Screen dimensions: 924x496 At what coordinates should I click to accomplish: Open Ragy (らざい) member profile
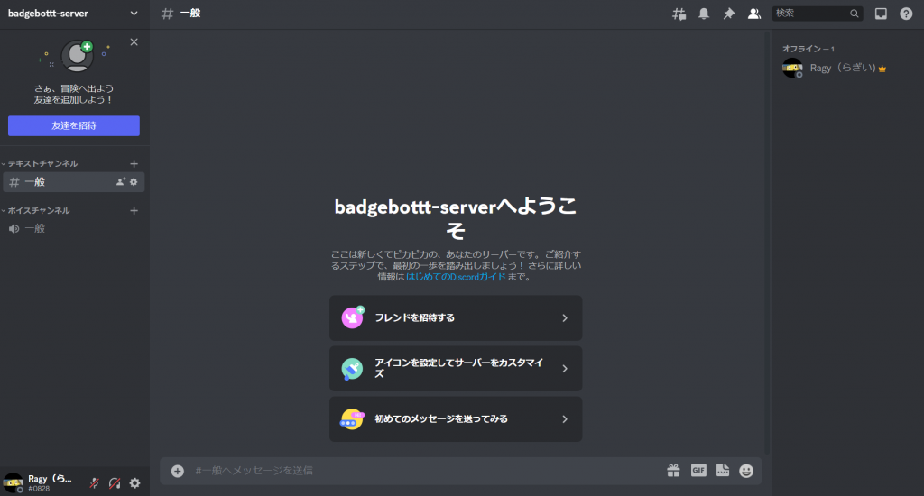tap(847, 69)
